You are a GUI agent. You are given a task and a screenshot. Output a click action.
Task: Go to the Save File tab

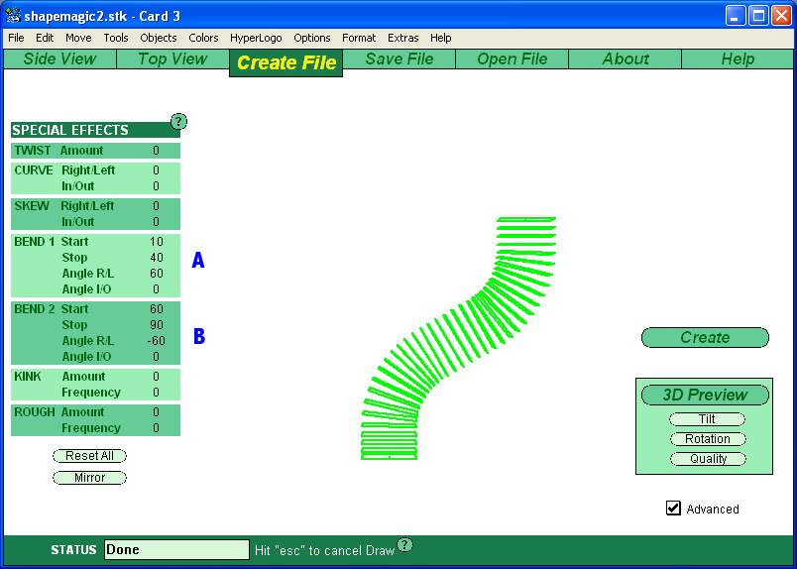click(398, 59)
